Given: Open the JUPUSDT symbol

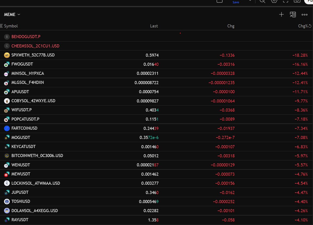Looking at the screenshot, I should [20, 192].
